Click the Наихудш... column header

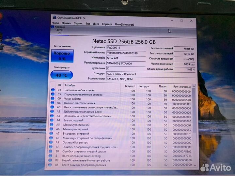pos(144,86)
